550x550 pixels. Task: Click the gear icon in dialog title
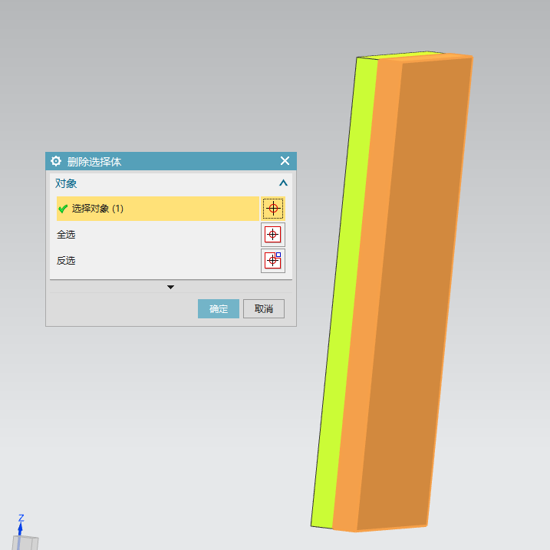coord(55,161)
